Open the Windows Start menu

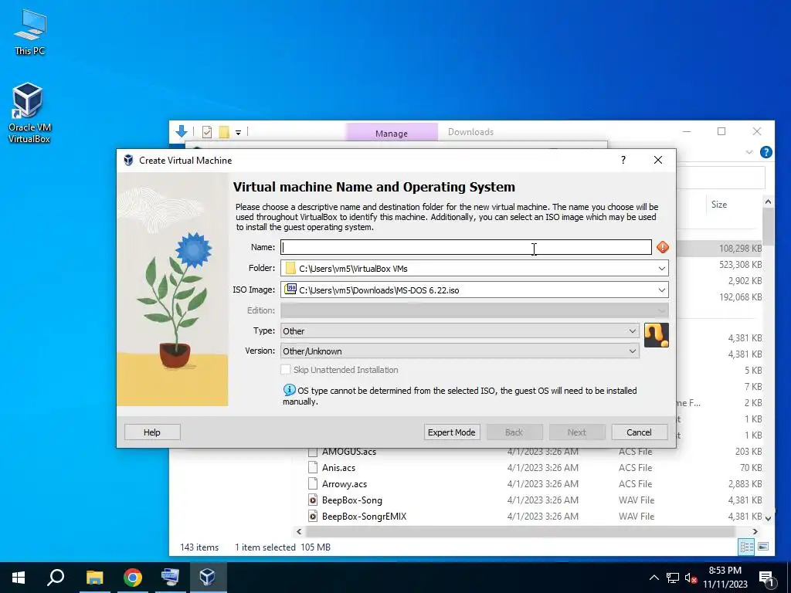[x=19, y=578]
